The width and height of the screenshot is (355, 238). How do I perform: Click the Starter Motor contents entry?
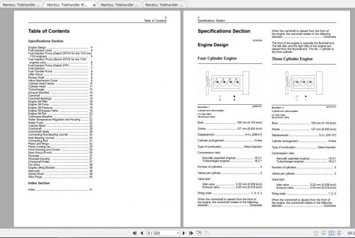coord(60,174)
